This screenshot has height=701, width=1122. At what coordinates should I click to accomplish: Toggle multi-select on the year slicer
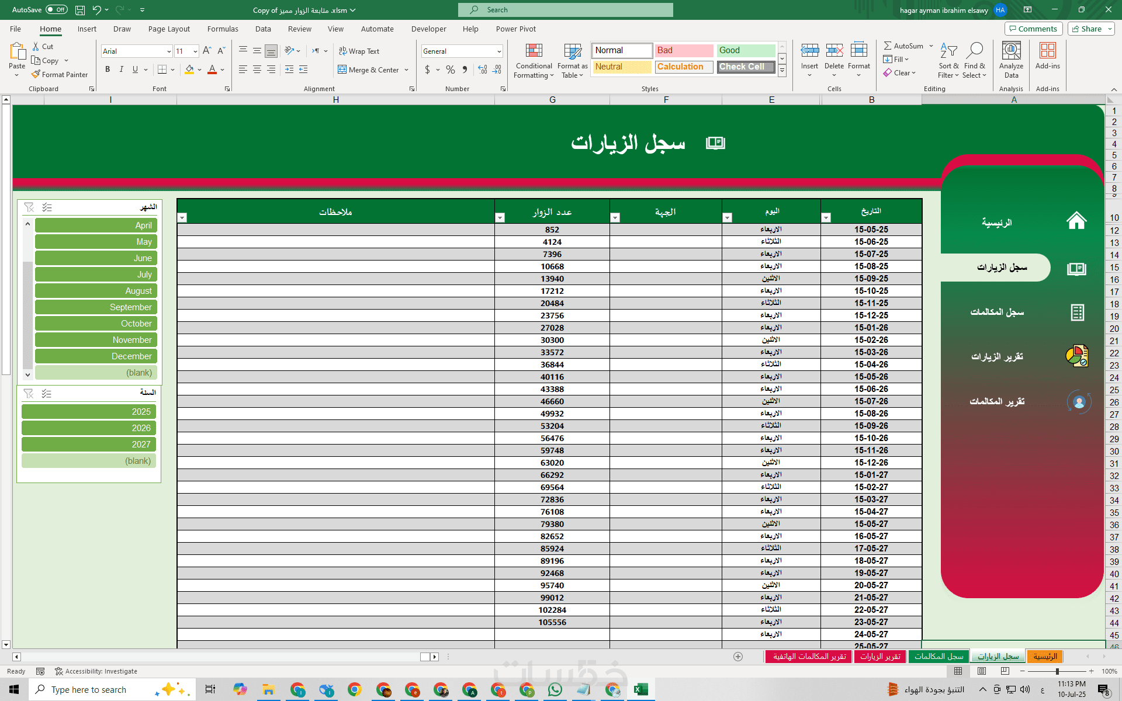(47, 394)
